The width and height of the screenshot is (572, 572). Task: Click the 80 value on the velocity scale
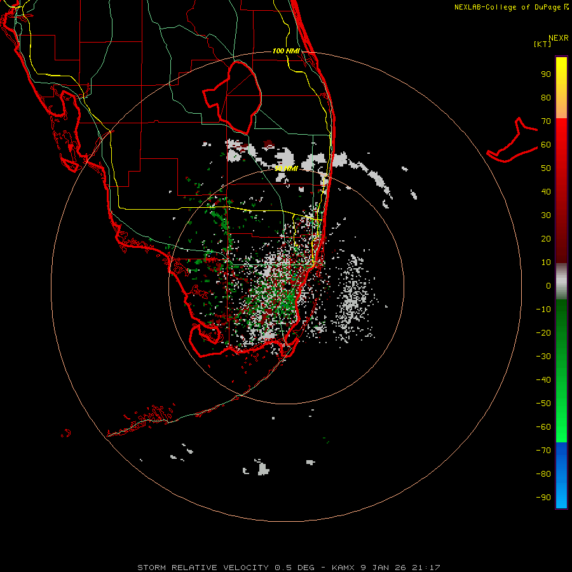[546, 98]
